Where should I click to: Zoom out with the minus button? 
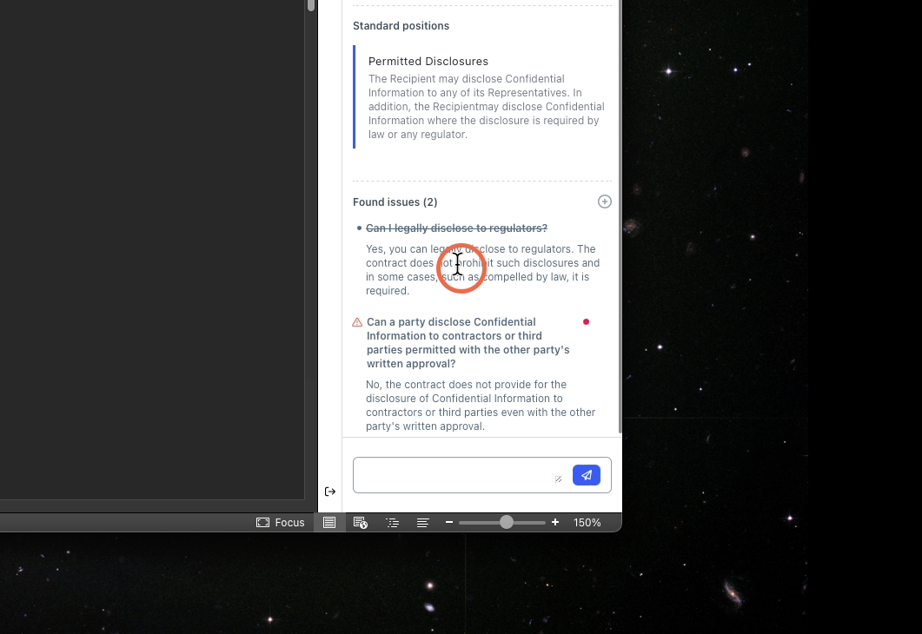tap(449, 522)
